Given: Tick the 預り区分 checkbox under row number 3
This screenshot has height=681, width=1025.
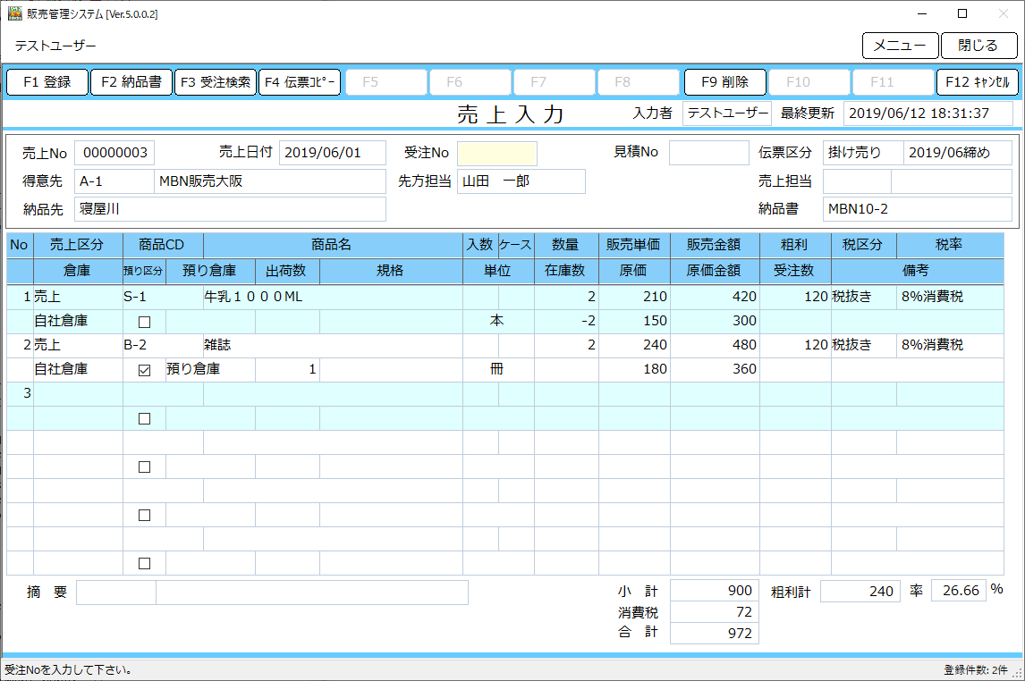Looking at the screenshot, I should click(x=145, y=418).
